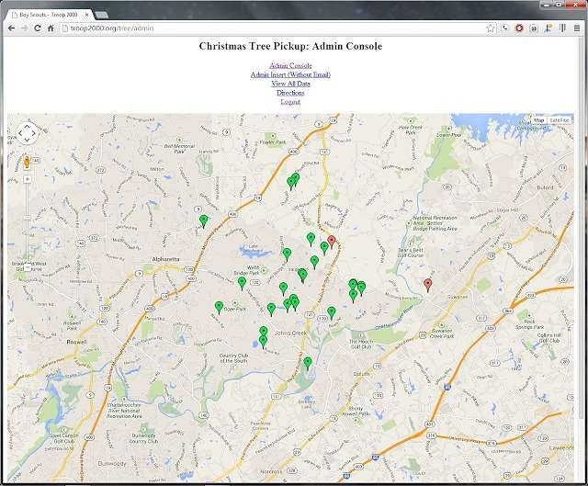
Task: Click the Roswell label on the map
Action: [76, 342]
